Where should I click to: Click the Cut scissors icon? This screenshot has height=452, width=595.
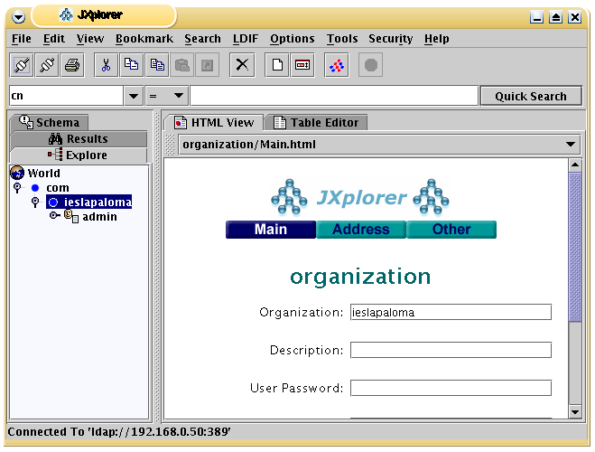pyautogui.click(x=106, y=65)
